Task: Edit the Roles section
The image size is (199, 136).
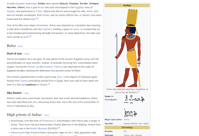Action: (x=20, y=46)
